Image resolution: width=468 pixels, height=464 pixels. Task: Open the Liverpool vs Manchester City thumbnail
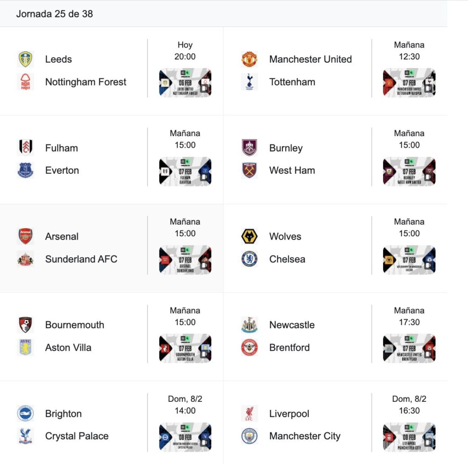coord(409,437)
